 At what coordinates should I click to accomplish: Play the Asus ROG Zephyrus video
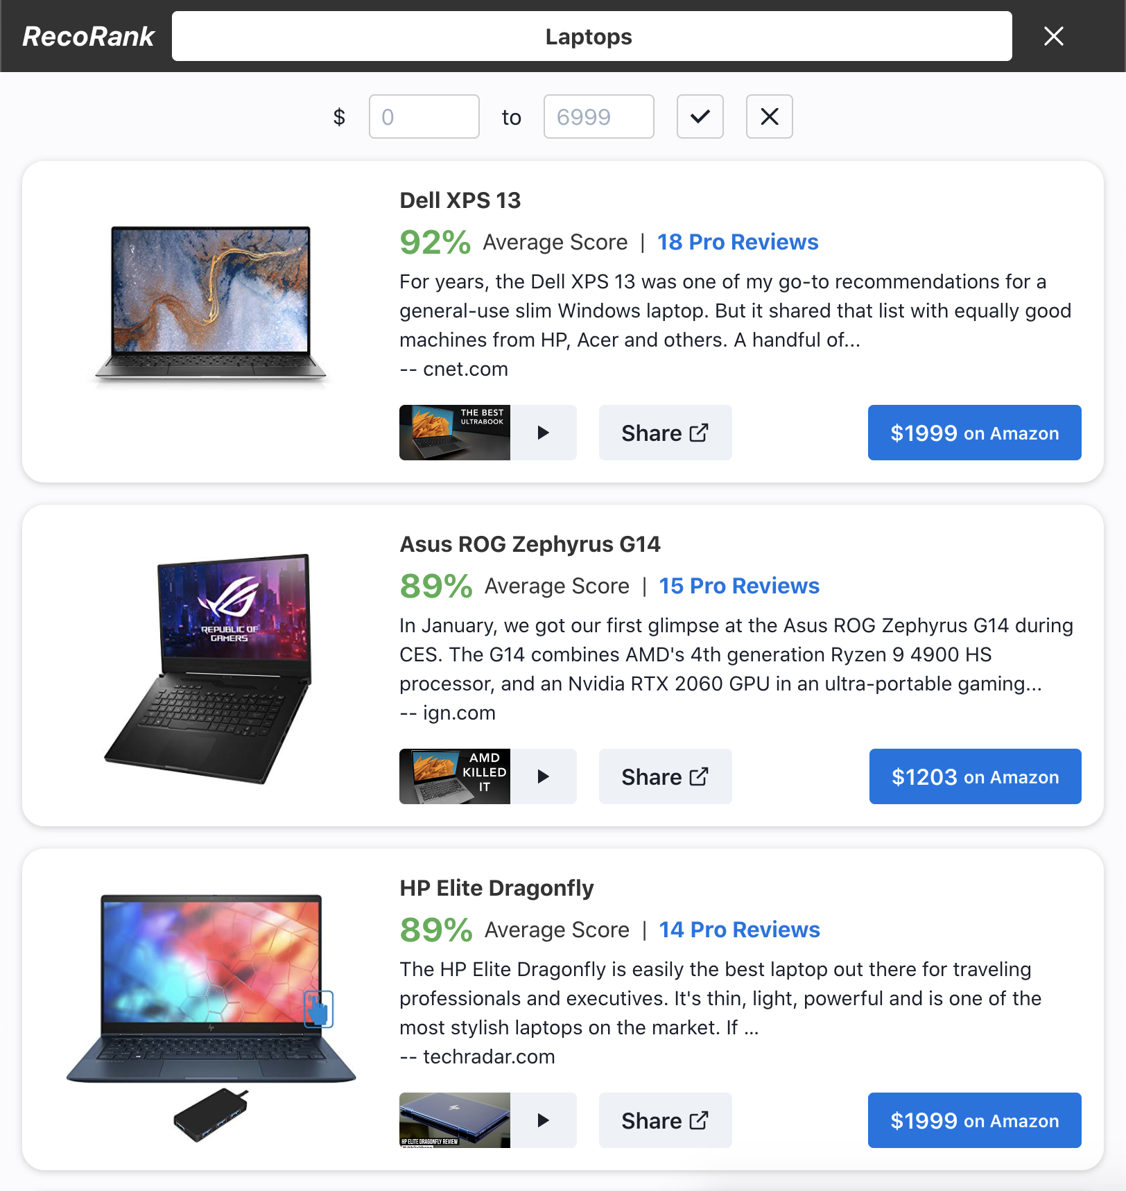click(488, 776)
